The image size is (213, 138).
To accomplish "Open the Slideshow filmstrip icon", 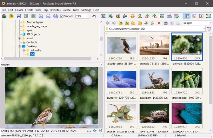I will point(103,16).
